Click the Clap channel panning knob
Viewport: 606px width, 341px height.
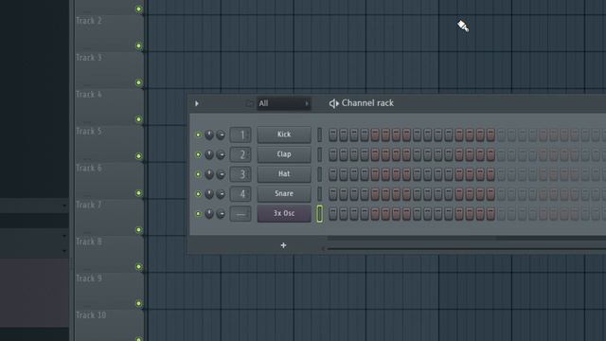[x=209, y=154]
